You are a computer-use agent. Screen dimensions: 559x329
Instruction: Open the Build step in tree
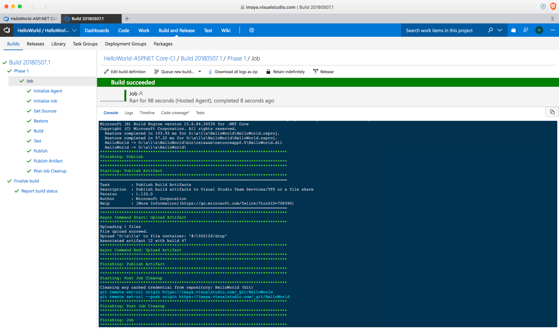(x=38, y=131)
